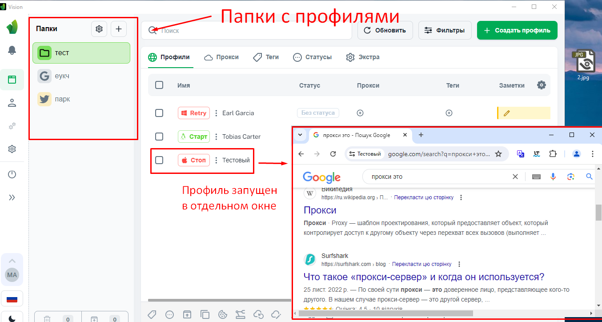
Task: Open the browser profiles window icon in sidebar
Action: 12,80
